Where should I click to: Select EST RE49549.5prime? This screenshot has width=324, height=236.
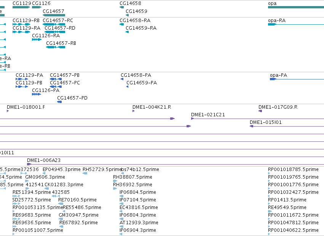click(x=287, y=207)
